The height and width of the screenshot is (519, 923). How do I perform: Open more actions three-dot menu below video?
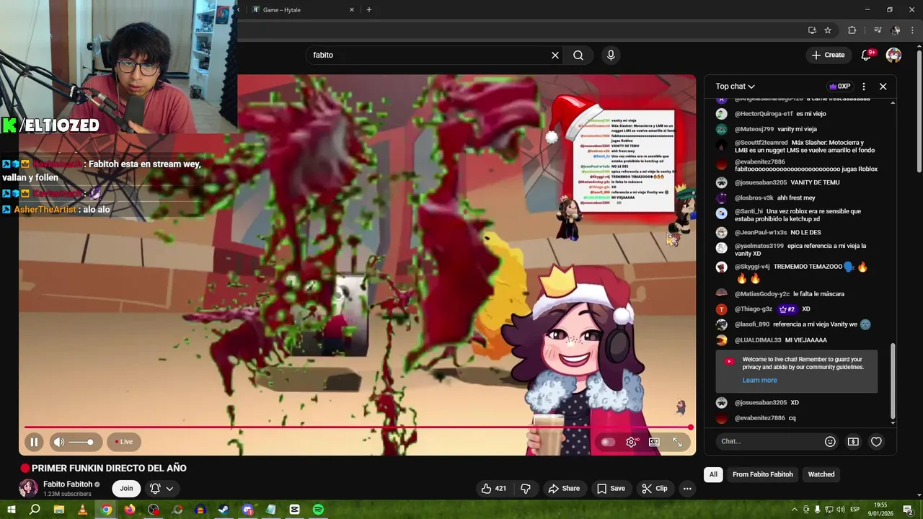tap(687, 488)
